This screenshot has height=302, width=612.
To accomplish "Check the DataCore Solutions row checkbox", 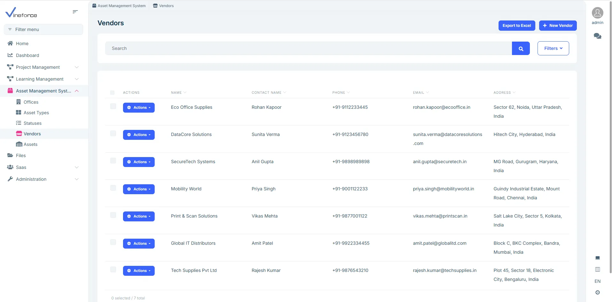I will point(113,133).
